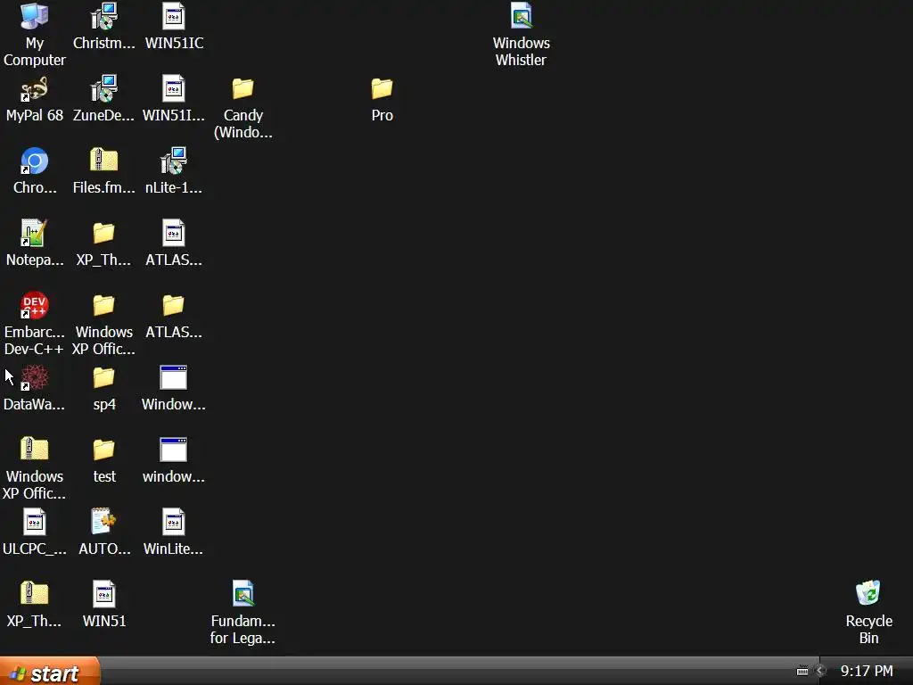The height and width of the screenshot is (685, 913).
Task: Click the 9:17 PM taskbar clock
Action: (x=867, y=671)
